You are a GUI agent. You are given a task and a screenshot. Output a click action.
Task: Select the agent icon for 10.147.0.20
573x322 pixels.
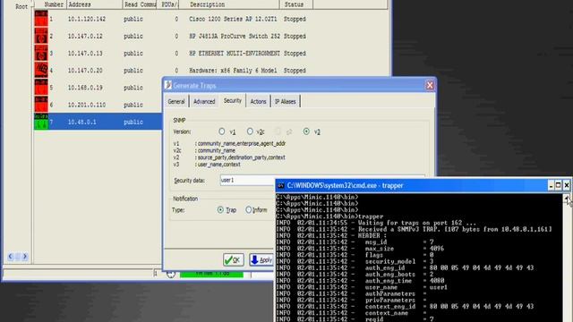tap(41, 70)
